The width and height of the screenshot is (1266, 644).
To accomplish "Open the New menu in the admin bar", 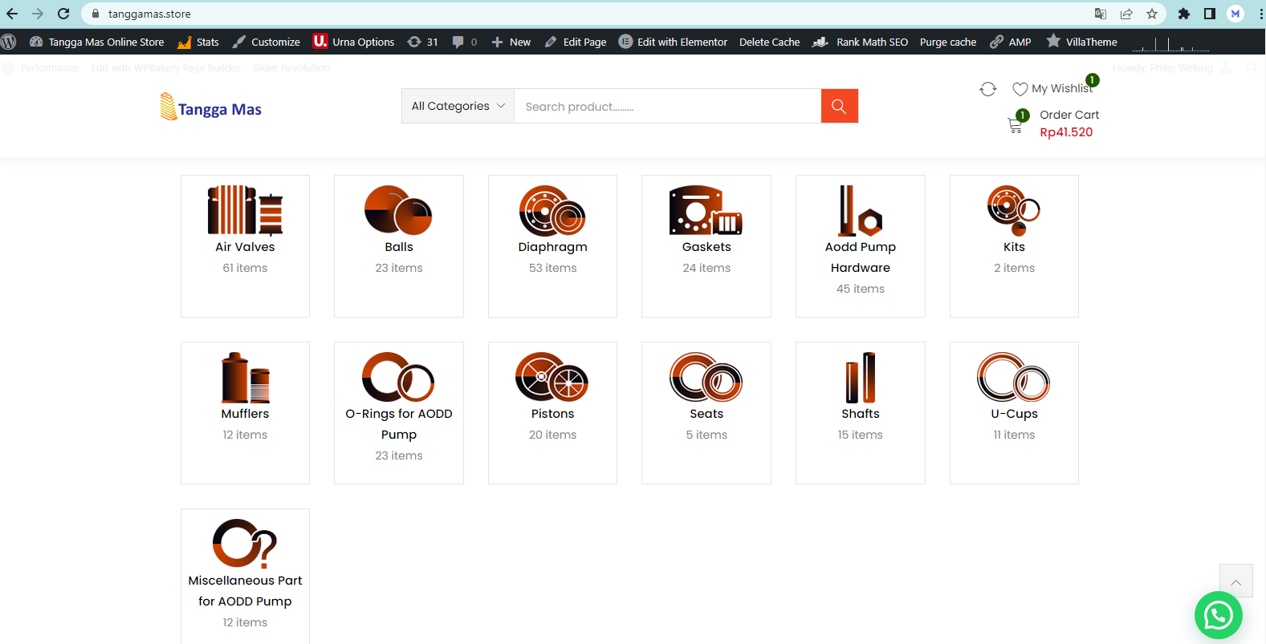I will coord(511,42).
